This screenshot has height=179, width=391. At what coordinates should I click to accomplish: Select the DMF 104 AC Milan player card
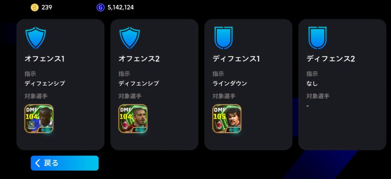[133, 119]
